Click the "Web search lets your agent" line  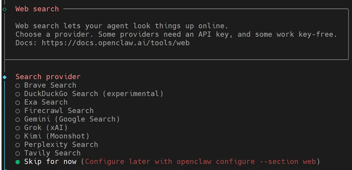[x=122, y=26]
